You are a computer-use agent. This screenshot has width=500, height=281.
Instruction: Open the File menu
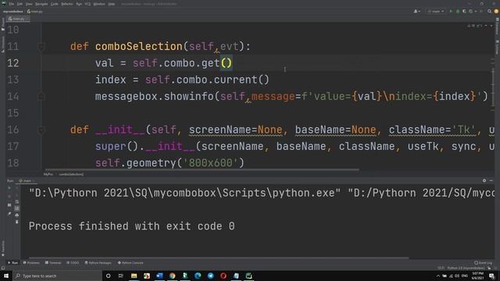pos(12,4)
